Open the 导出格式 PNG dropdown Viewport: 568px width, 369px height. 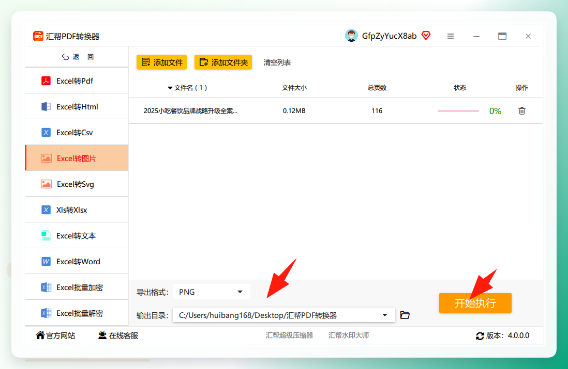click(x=212, y=292)
